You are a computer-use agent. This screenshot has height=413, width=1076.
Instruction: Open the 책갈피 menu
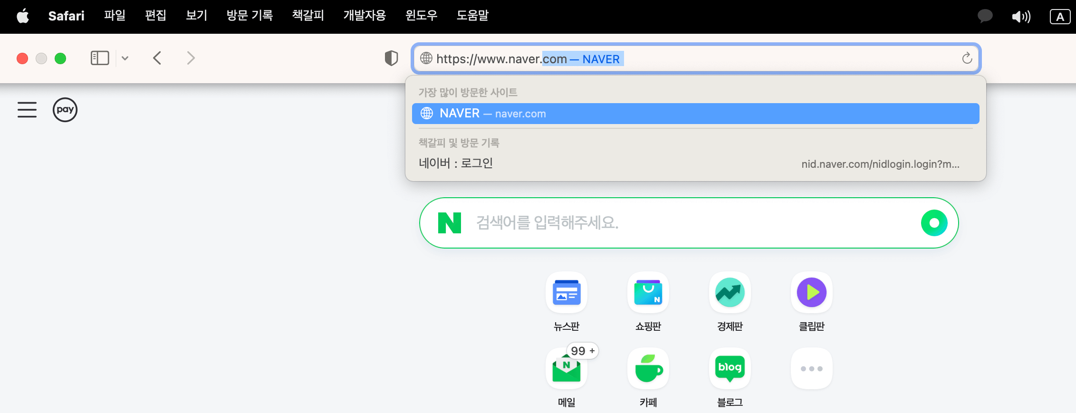(x=308, y=16)
